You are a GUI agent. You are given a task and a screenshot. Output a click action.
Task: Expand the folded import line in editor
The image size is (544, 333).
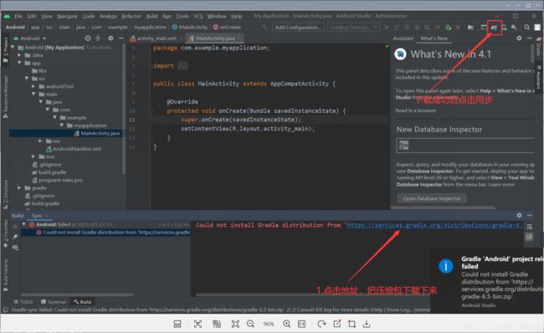click(x=182, y=66)
